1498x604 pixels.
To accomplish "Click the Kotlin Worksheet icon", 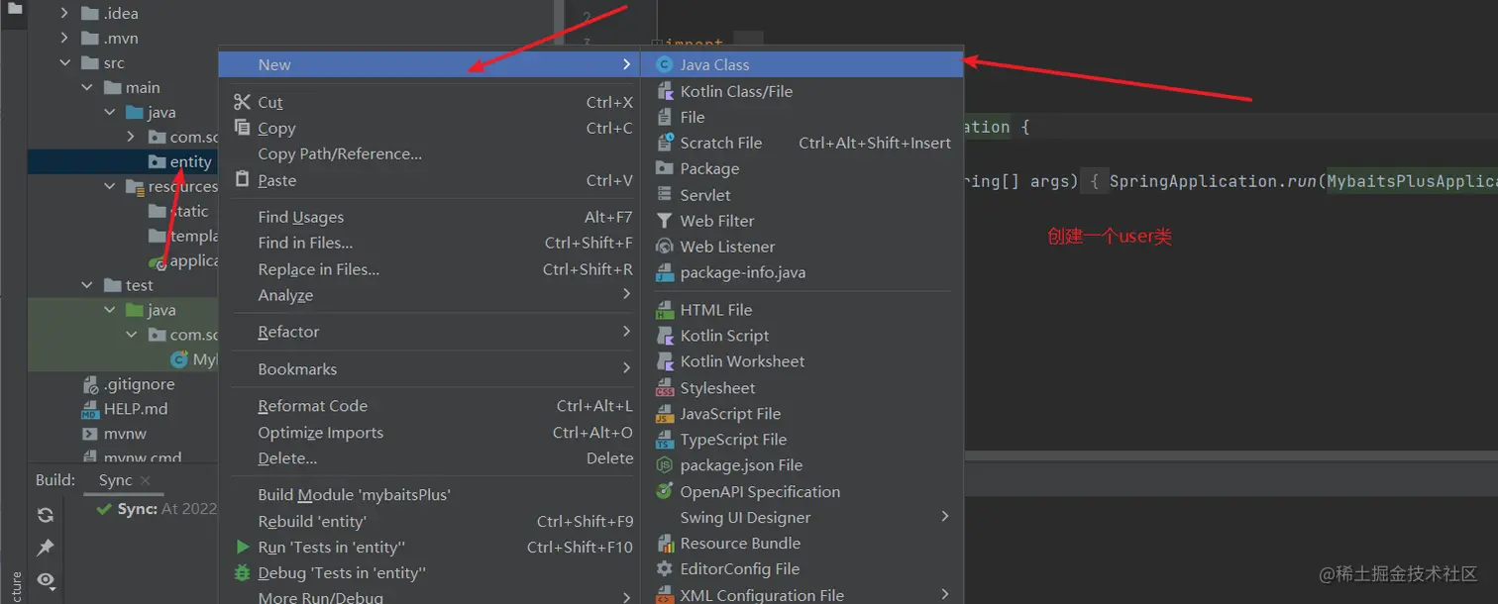I will pyautogui.click(x=665, y=361).
